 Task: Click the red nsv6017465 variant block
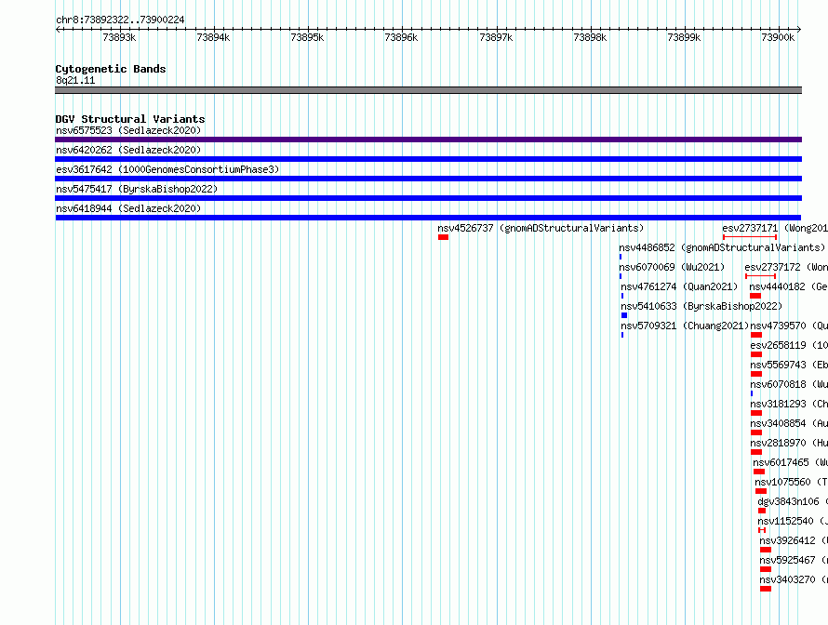(759, 472)
